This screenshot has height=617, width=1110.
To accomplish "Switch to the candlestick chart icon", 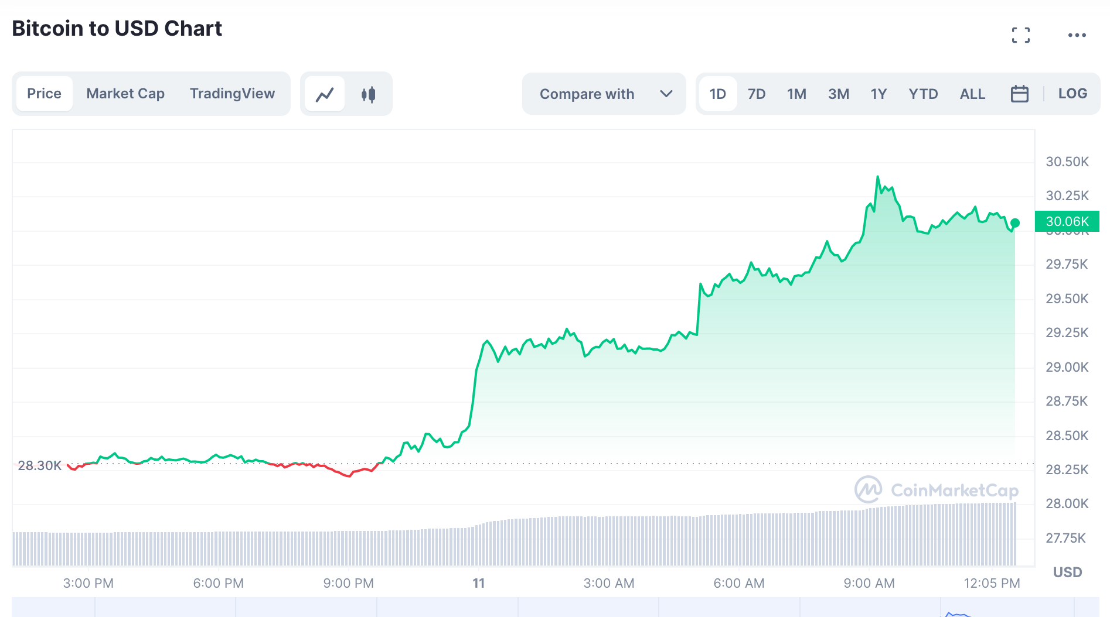I will tap(368, 94).
